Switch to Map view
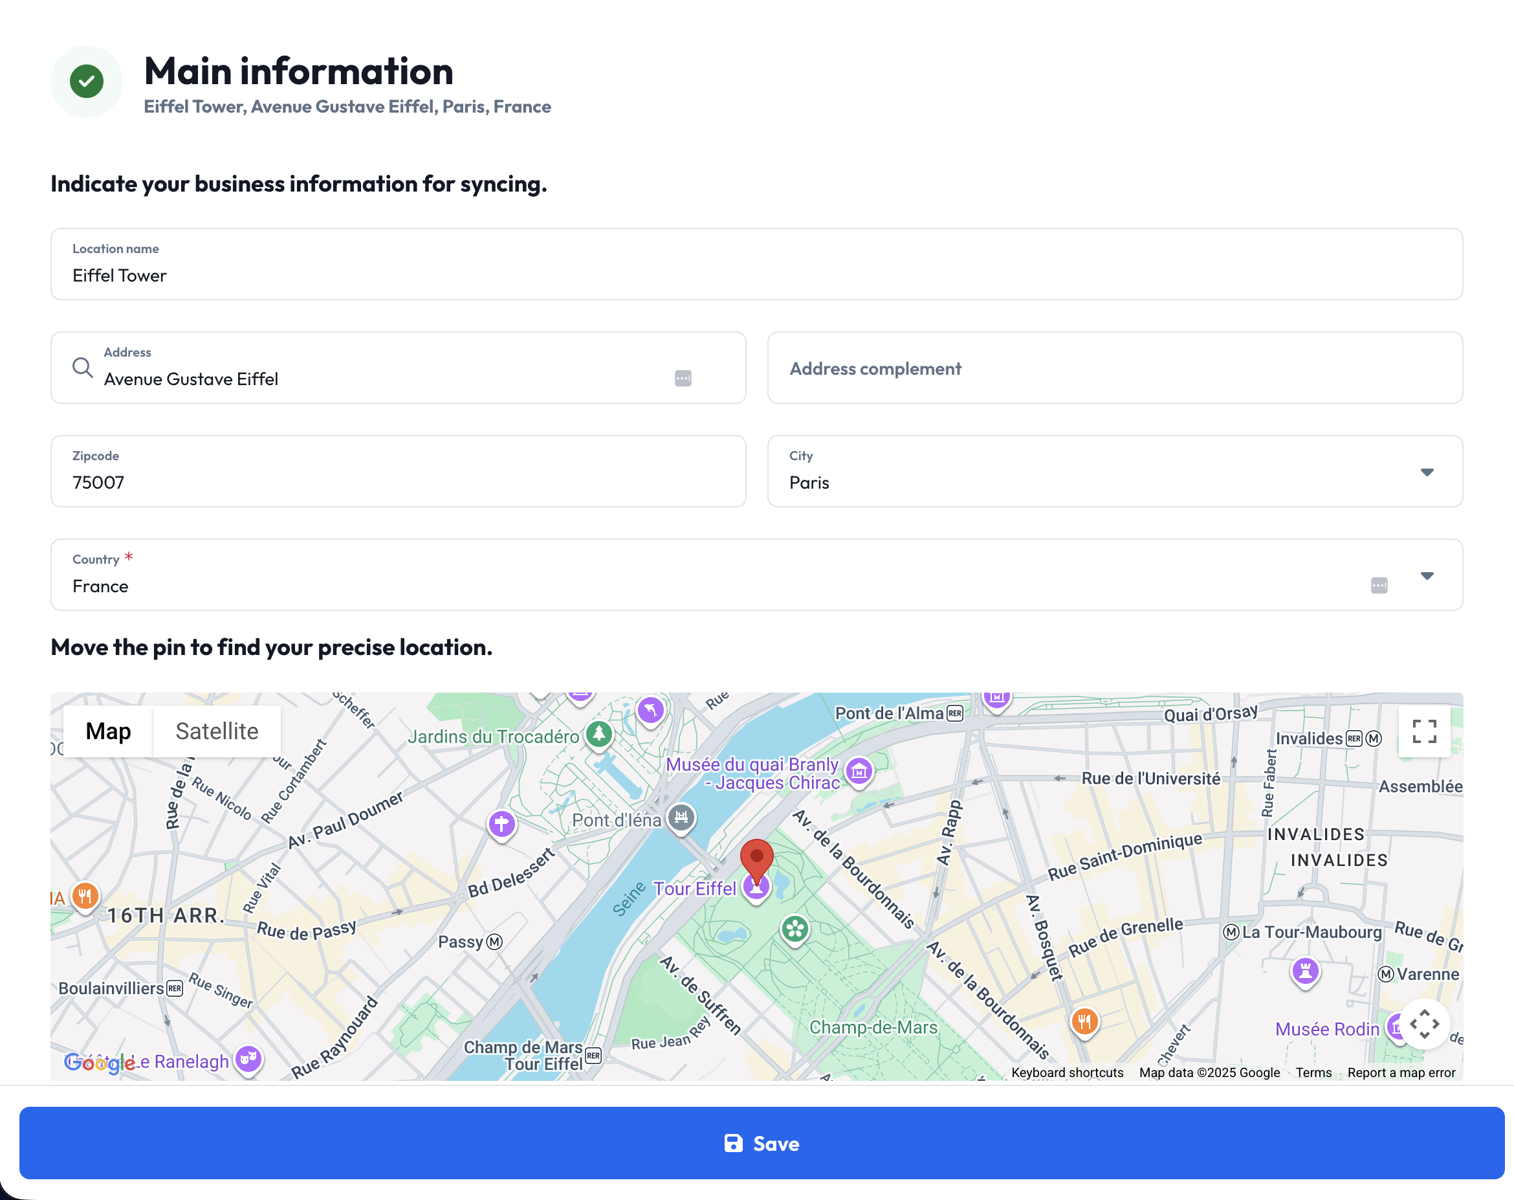The width and height of the screenshot is (1514, 1200). click(107, 731)
